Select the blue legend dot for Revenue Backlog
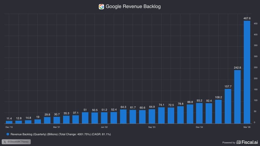 point(7,134)
